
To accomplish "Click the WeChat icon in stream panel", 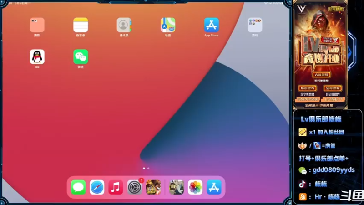I will pyautogui.click(x=303, y=170).
